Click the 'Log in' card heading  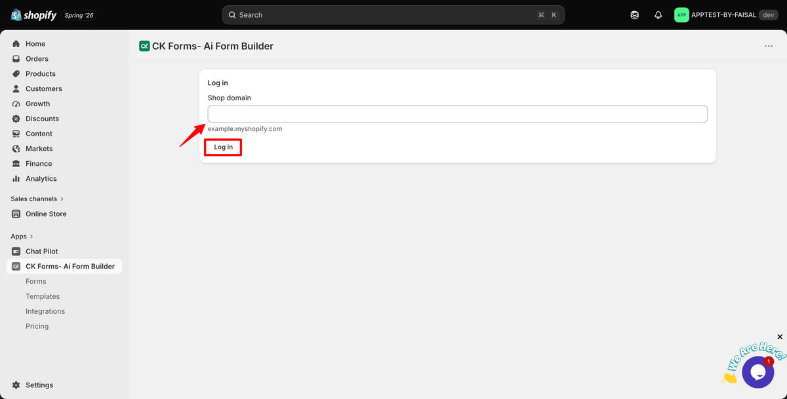[x=218, y=83]
